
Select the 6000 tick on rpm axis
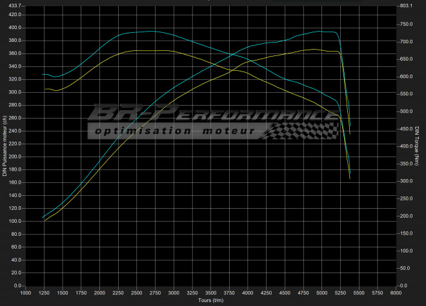click(x=395, y=292)
